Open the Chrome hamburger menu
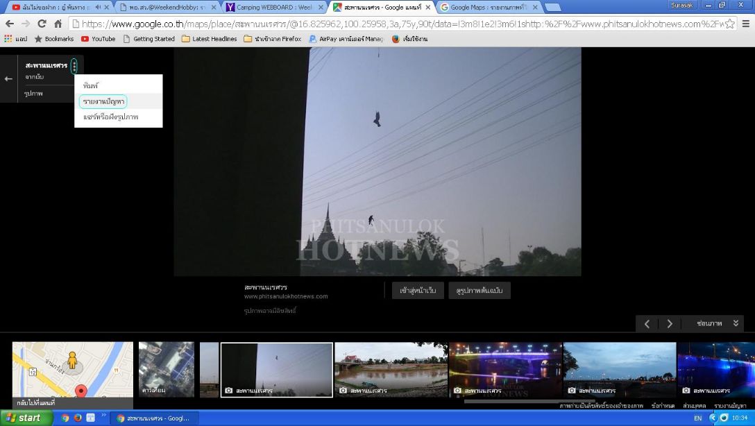The image size is (755, 426). (x=745, y=24)
